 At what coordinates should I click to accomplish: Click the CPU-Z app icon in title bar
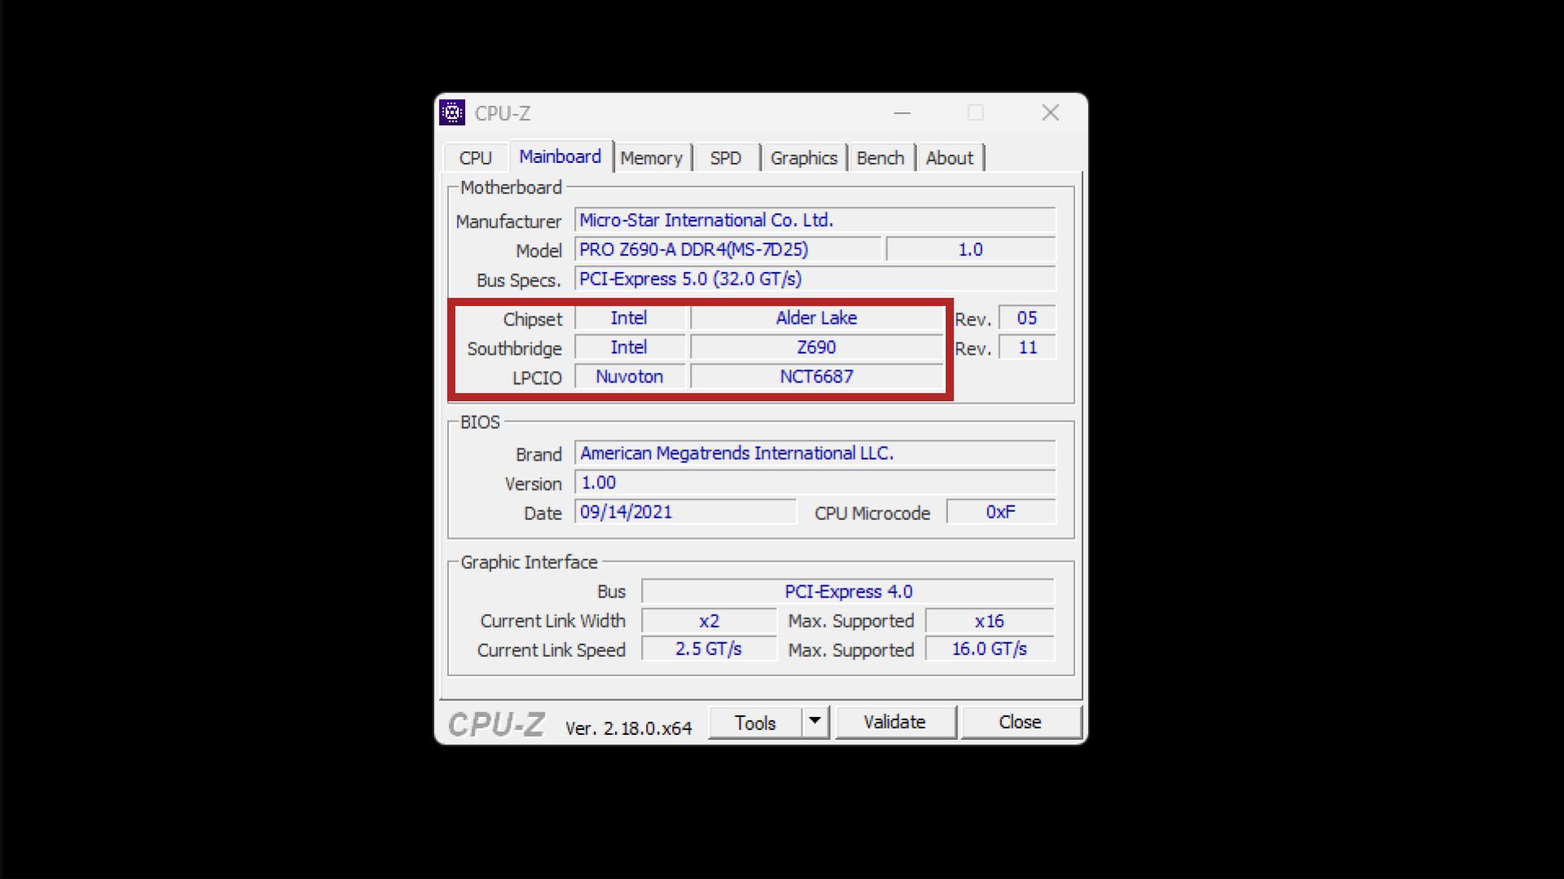[452, 113]
